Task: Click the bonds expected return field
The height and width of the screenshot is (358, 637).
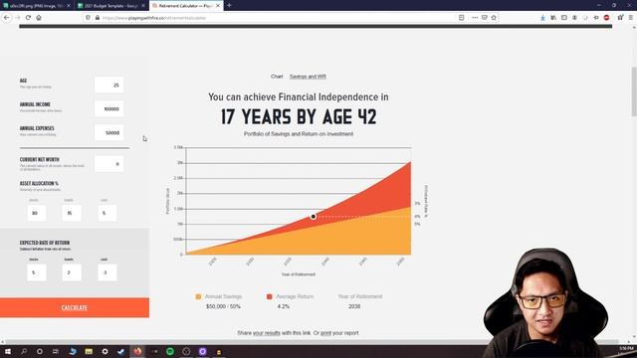Action: pos(72,272)
